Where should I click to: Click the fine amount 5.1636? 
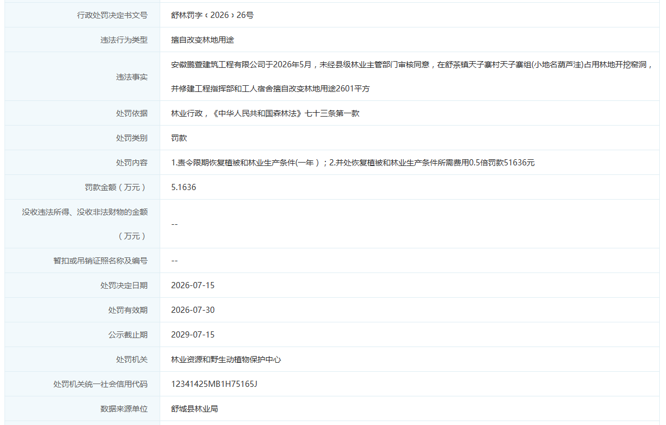[184, 187]
